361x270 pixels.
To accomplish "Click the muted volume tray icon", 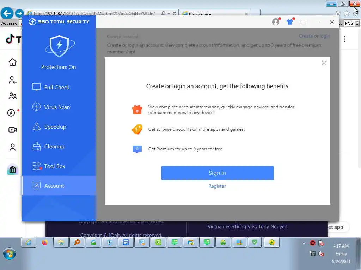I will coord(321,253).
